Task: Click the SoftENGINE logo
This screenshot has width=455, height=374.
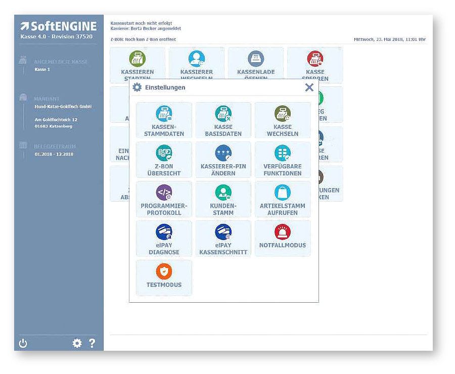Action: point(58,26)
